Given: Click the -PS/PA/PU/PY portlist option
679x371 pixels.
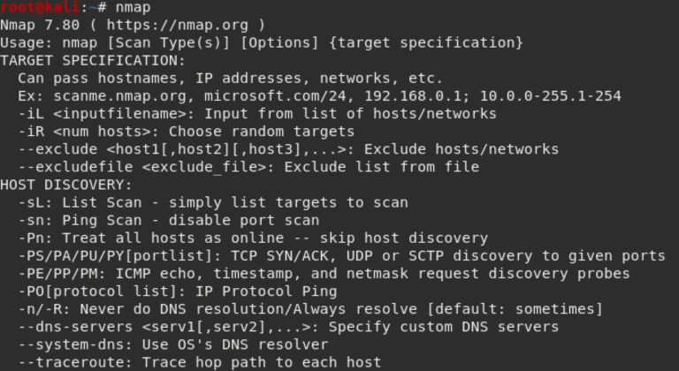Looking at the screenshot, I should pos(341,256).
